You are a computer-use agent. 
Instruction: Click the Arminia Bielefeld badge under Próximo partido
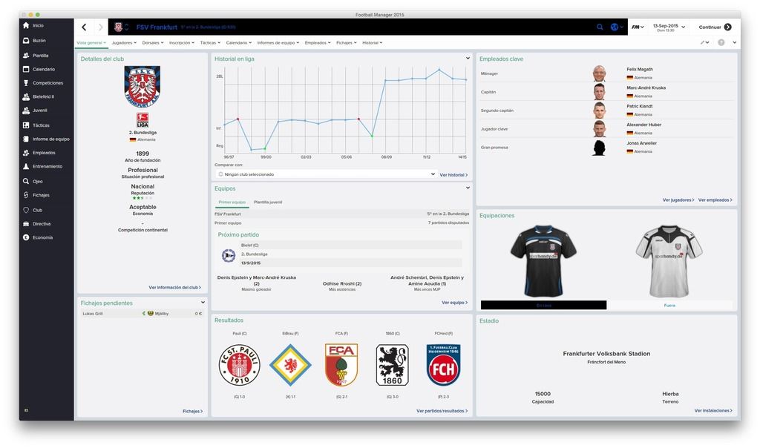click(x=229, y=254)
